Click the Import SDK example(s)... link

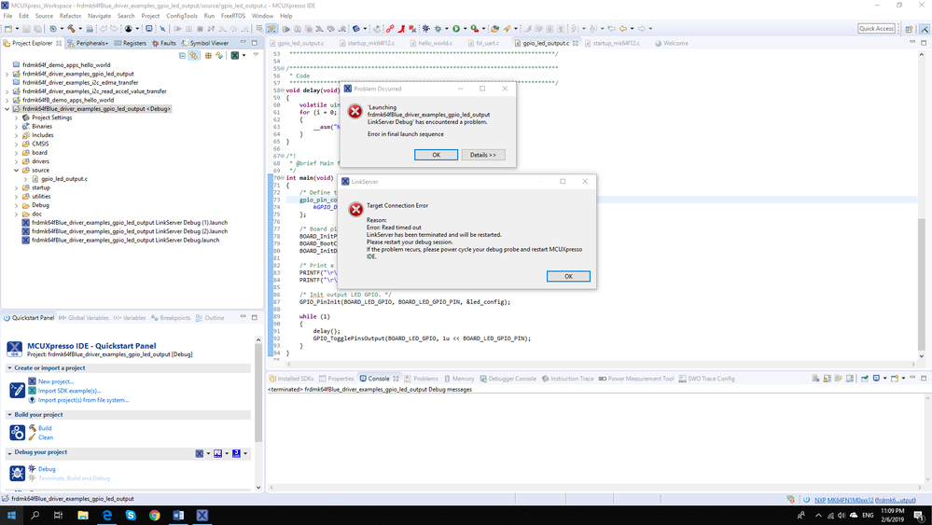click(70, 391)
